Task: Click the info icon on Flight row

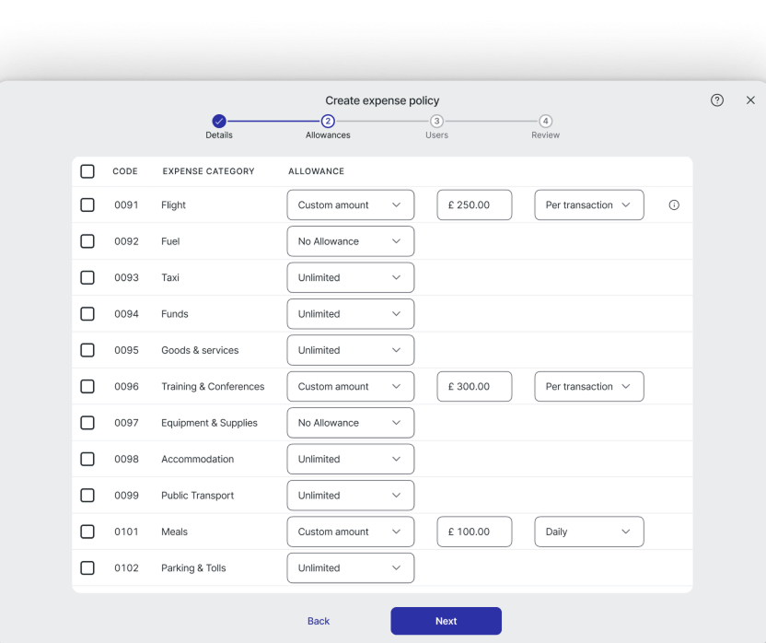Action: click(674, 205)
